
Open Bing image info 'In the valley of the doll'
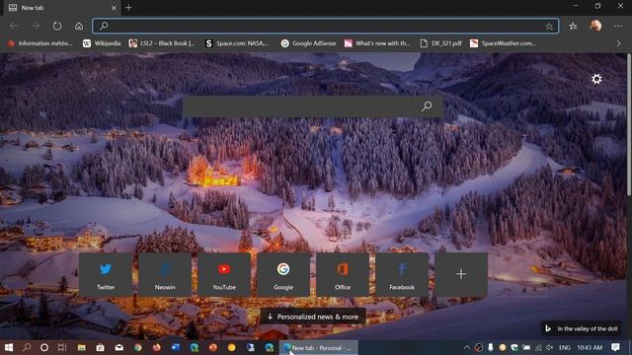point(581,328)
